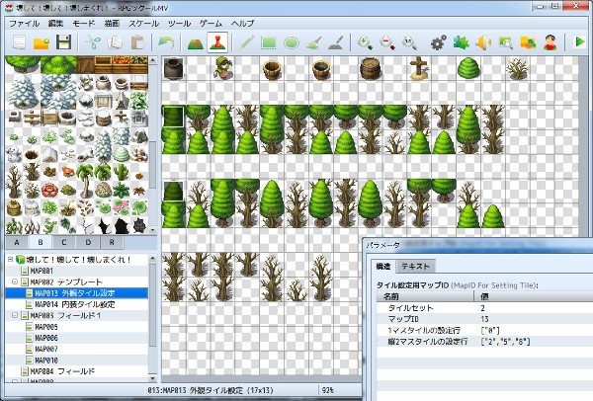The width and height of the screenshot is (593, 401).
Task: Open the Event Searcher icon
Action: (x=506, y=42)
